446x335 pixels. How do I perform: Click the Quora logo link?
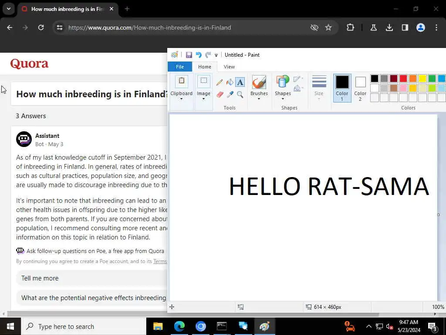click(x=29, y=64)
